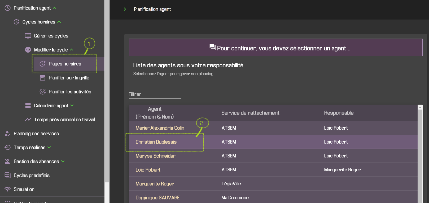Collapse the Modifier le cycle chevron
This screenshot has width=429, height=203.
pos(72,50)
